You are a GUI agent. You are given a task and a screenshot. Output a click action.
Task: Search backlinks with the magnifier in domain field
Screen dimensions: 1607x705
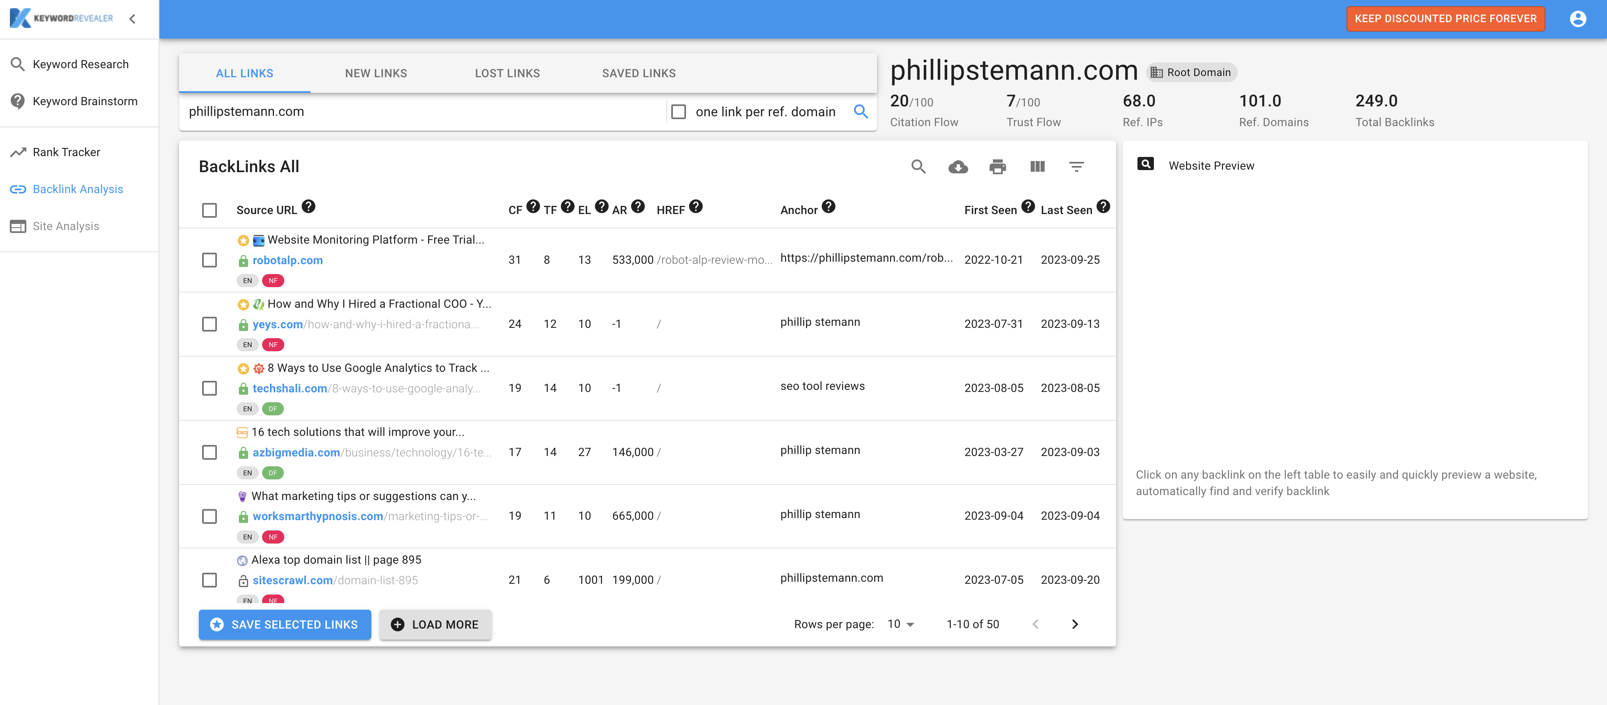coord(860,112)
